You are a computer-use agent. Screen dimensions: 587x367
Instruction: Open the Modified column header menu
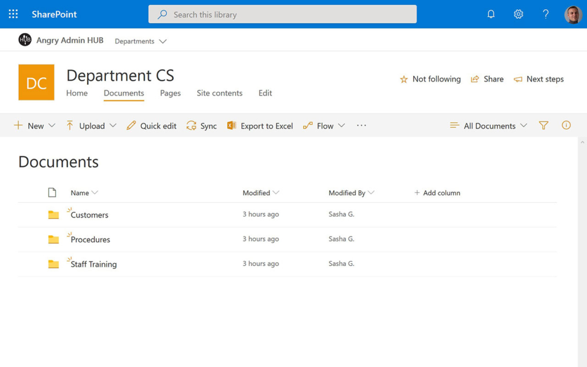(261, 193)
